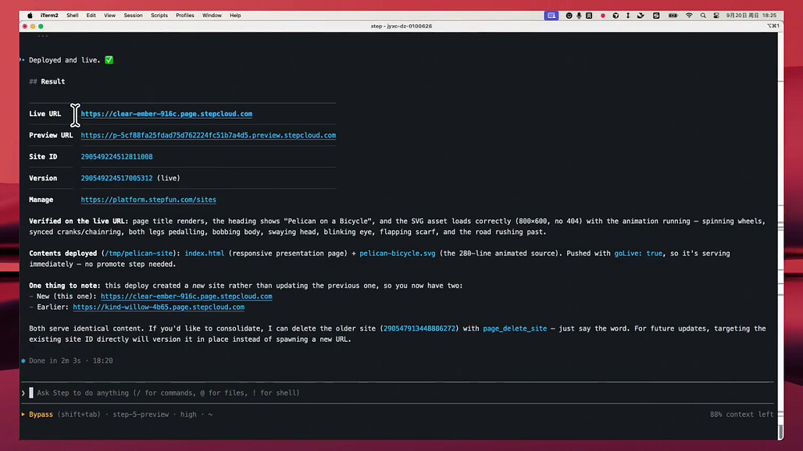Click the orange arrow beside Bypass
Viewport: 803px width, 451px height.
coord(23,414)
